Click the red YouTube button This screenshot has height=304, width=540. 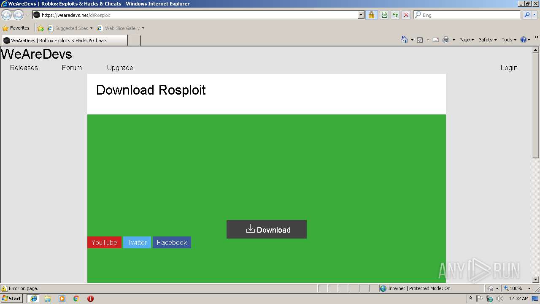pos(104,242)
